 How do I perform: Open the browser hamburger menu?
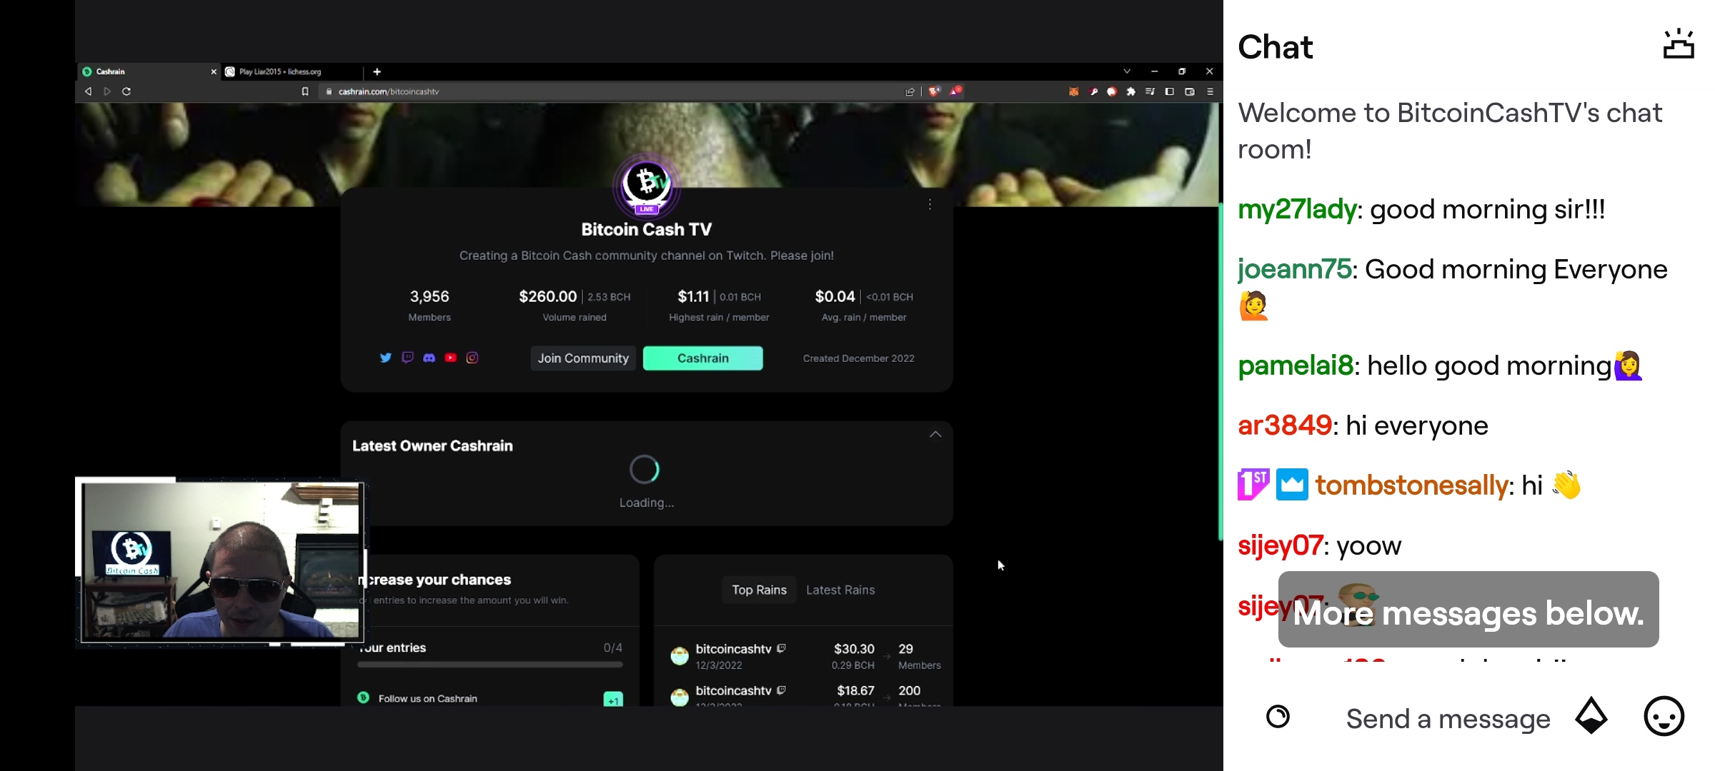click(1210, 91)
